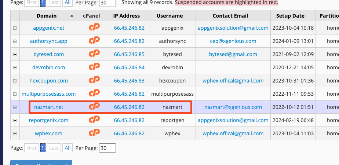Click the ceo@xgenious.com contact email

tap(233, 41)
